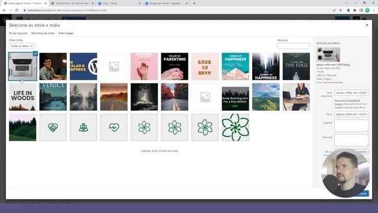Edit the Título field
The height and width of the screenshot is (213, 378).
point(351,114)
